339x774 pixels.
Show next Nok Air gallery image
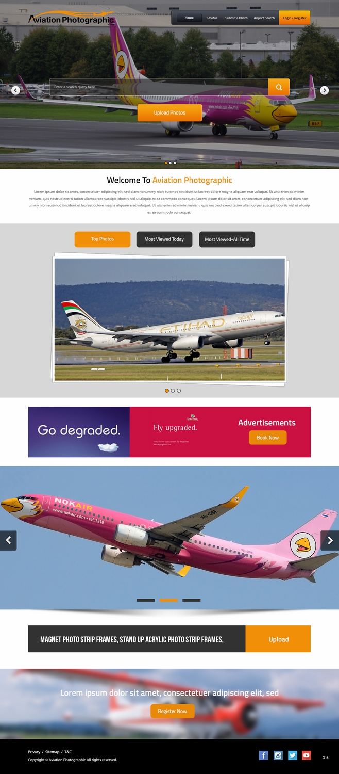(330, 540)
